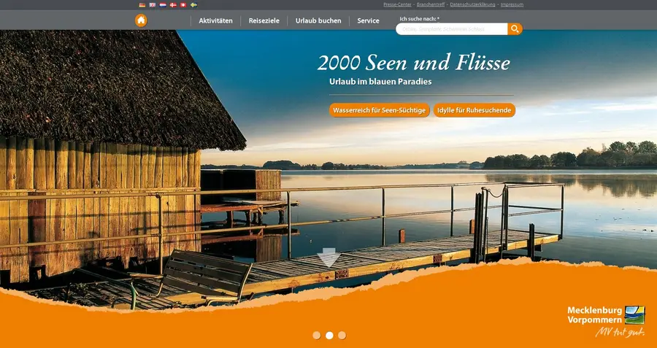Click the orange home icon
The height and width of the screenshot is (348, 657).
pyautogui.click(x=141, y=20)
